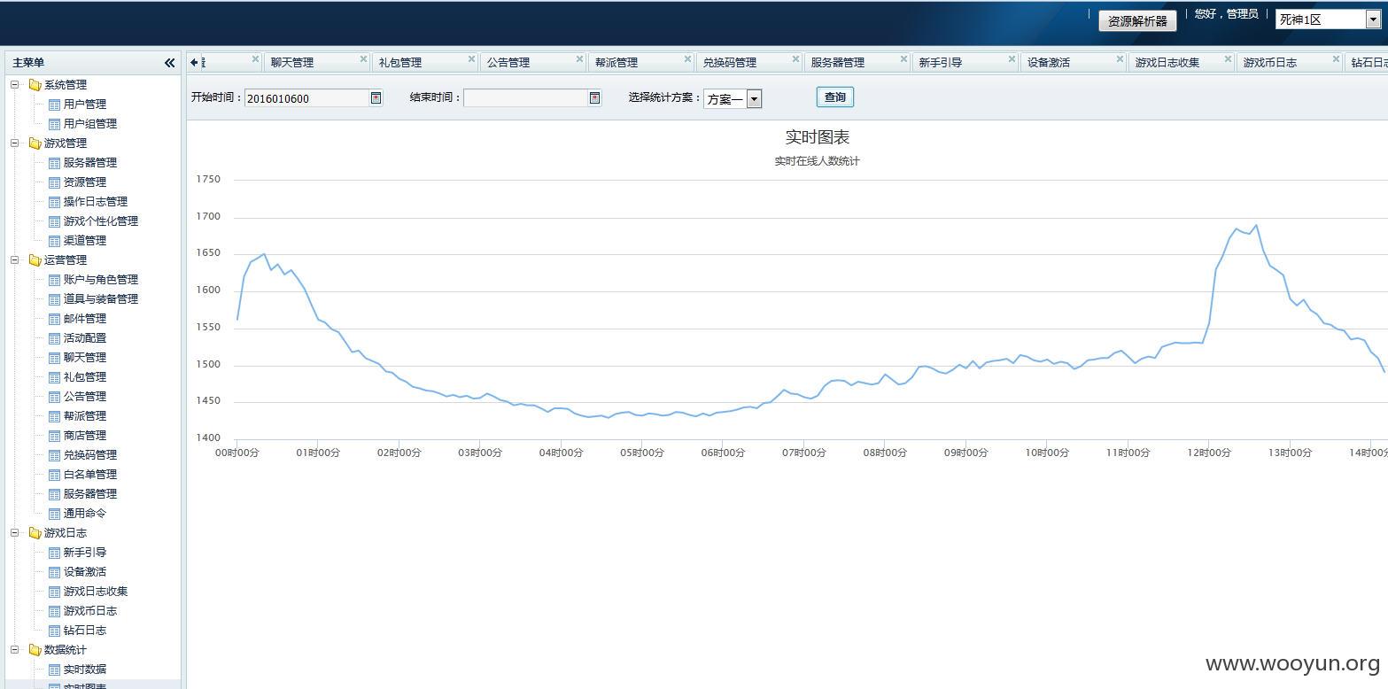Open the 方案一 statistics scheme dropdown
Viewport: 1388px width, 689px height.
tap(754, 99)
